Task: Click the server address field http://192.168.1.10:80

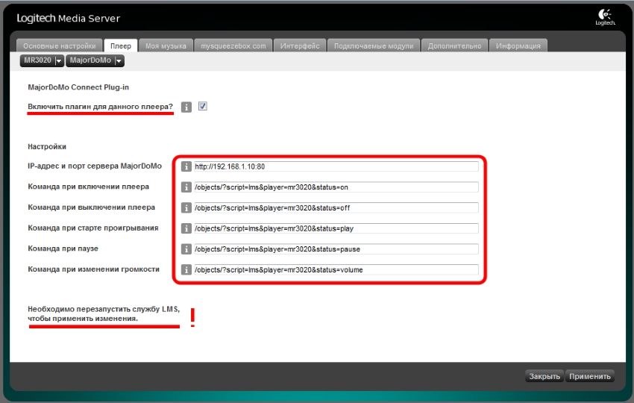Action: click(x=336, y=166)
